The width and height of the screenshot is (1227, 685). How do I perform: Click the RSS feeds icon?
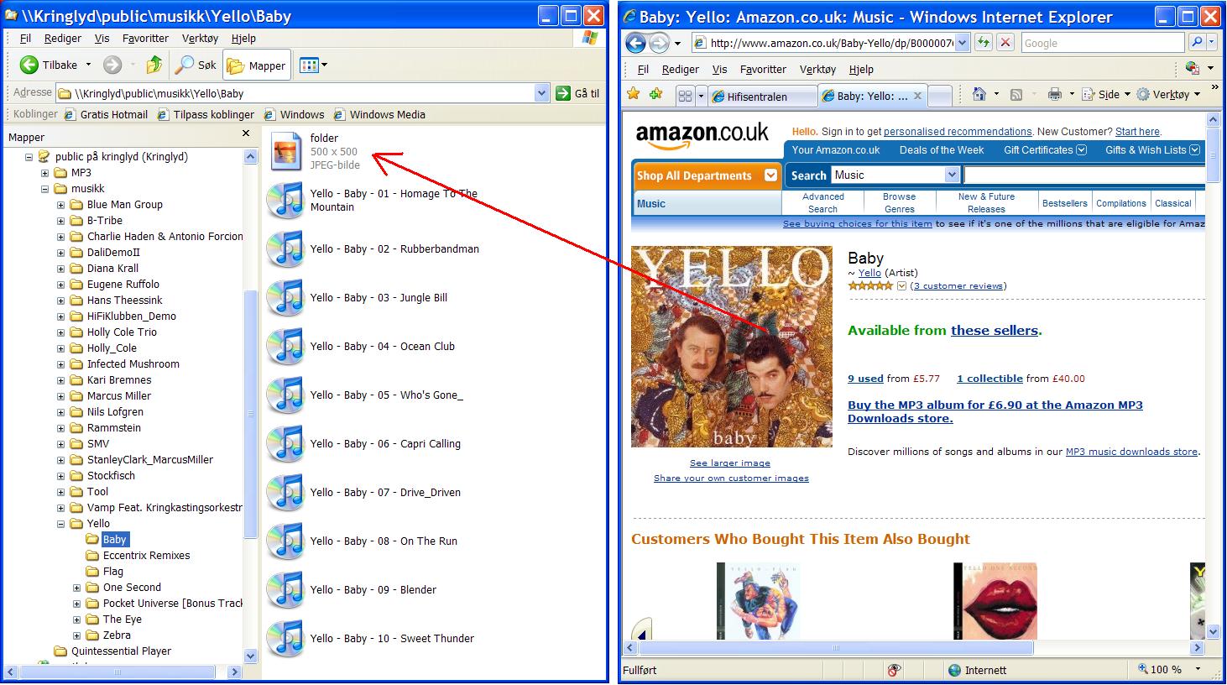tap(1016, 95)
